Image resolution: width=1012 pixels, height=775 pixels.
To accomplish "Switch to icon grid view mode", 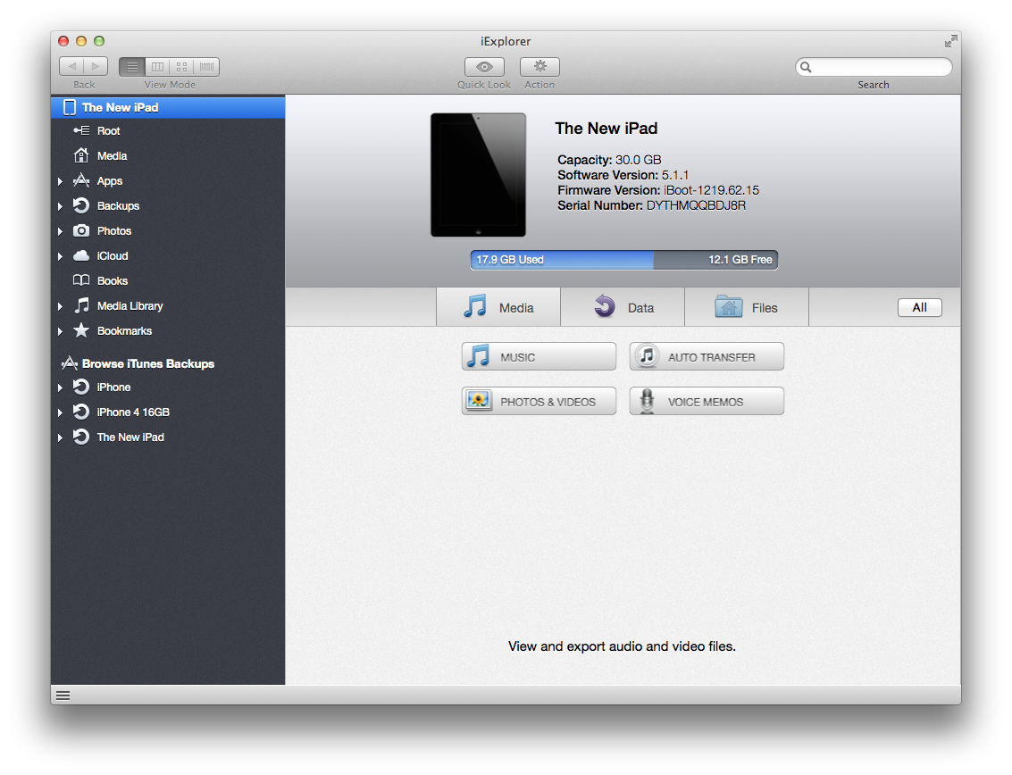I will [182, 67].
